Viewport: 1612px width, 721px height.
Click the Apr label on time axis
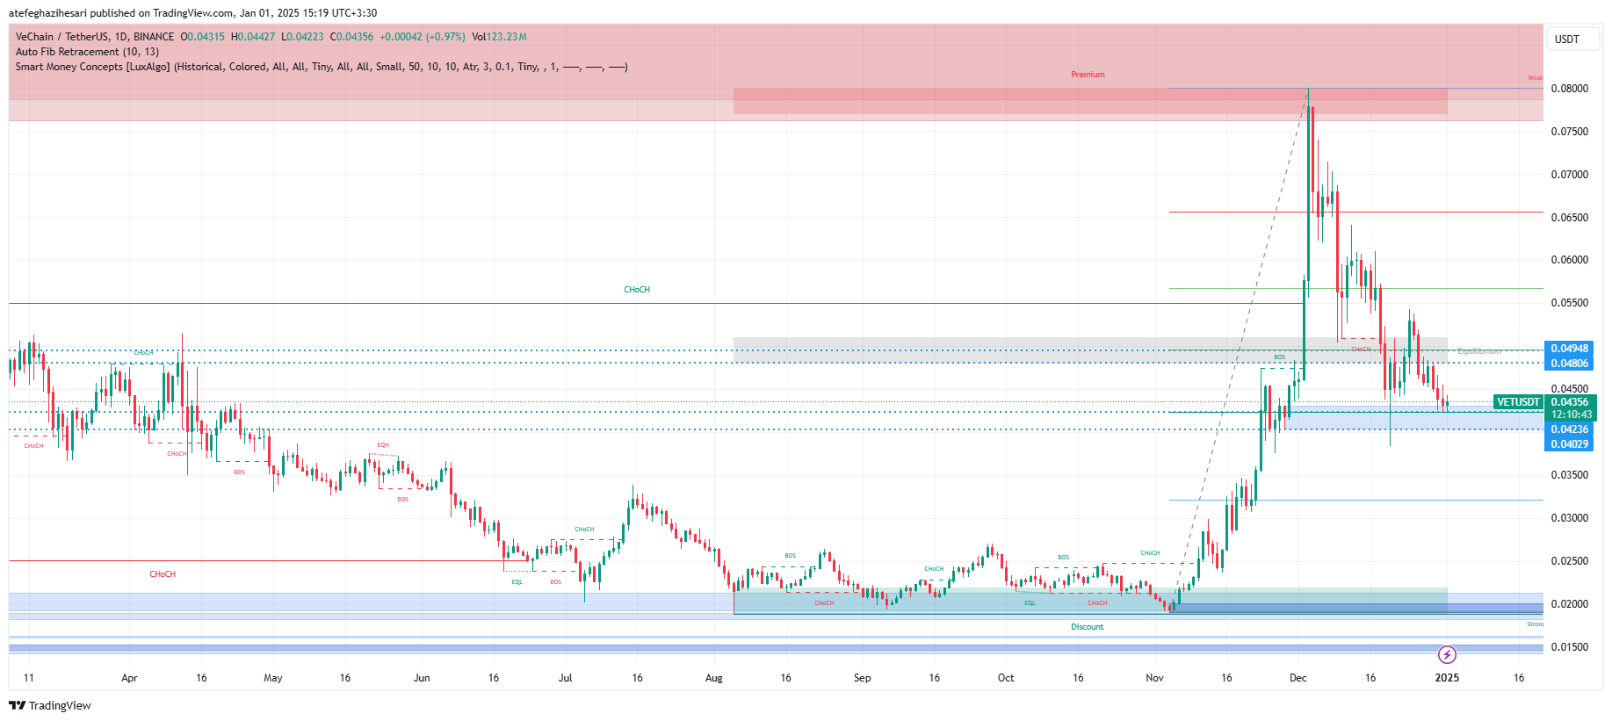(x=129, y=678)
